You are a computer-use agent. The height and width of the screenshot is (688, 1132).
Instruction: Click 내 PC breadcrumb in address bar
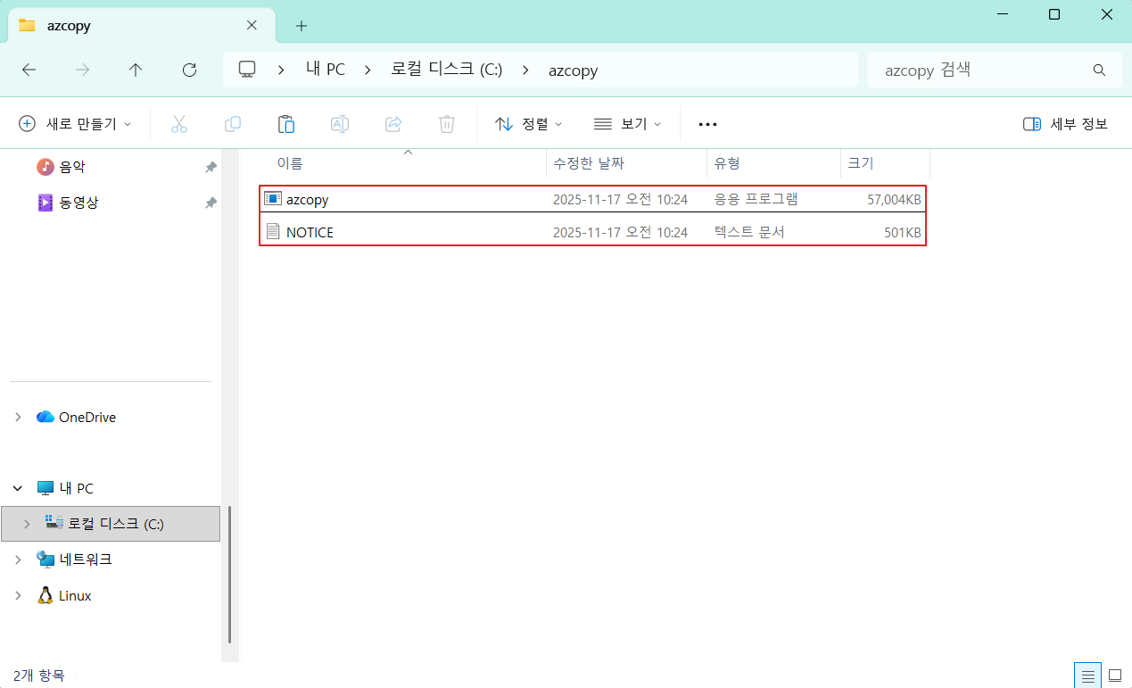(325, 70)
